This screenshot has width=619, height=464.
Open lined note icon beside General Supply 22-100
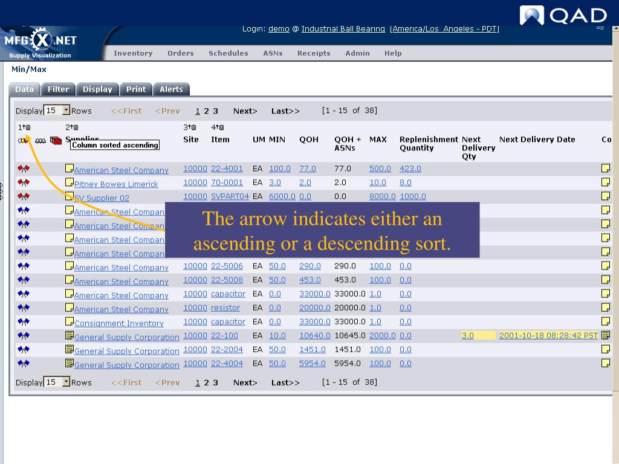click(x=70, y=335)
